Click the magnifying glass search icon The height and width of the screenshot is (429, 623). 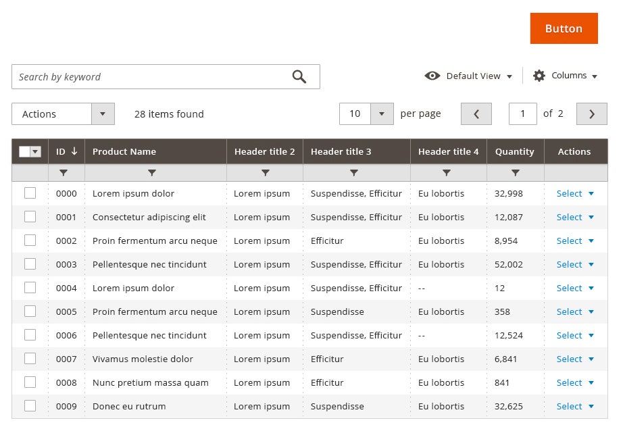pos(299,77)
